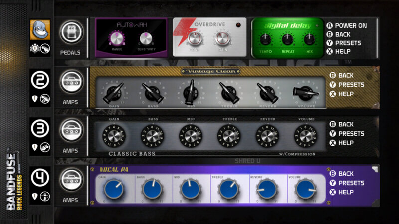399x224 pixels.
Task: Open Help for the Classic Bass amp
Action: click(346, 143)
